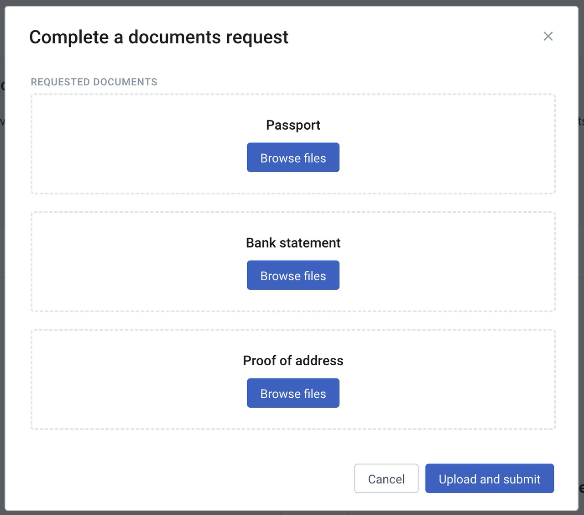Click empty footer space left of Cancel

pos(182,478)
